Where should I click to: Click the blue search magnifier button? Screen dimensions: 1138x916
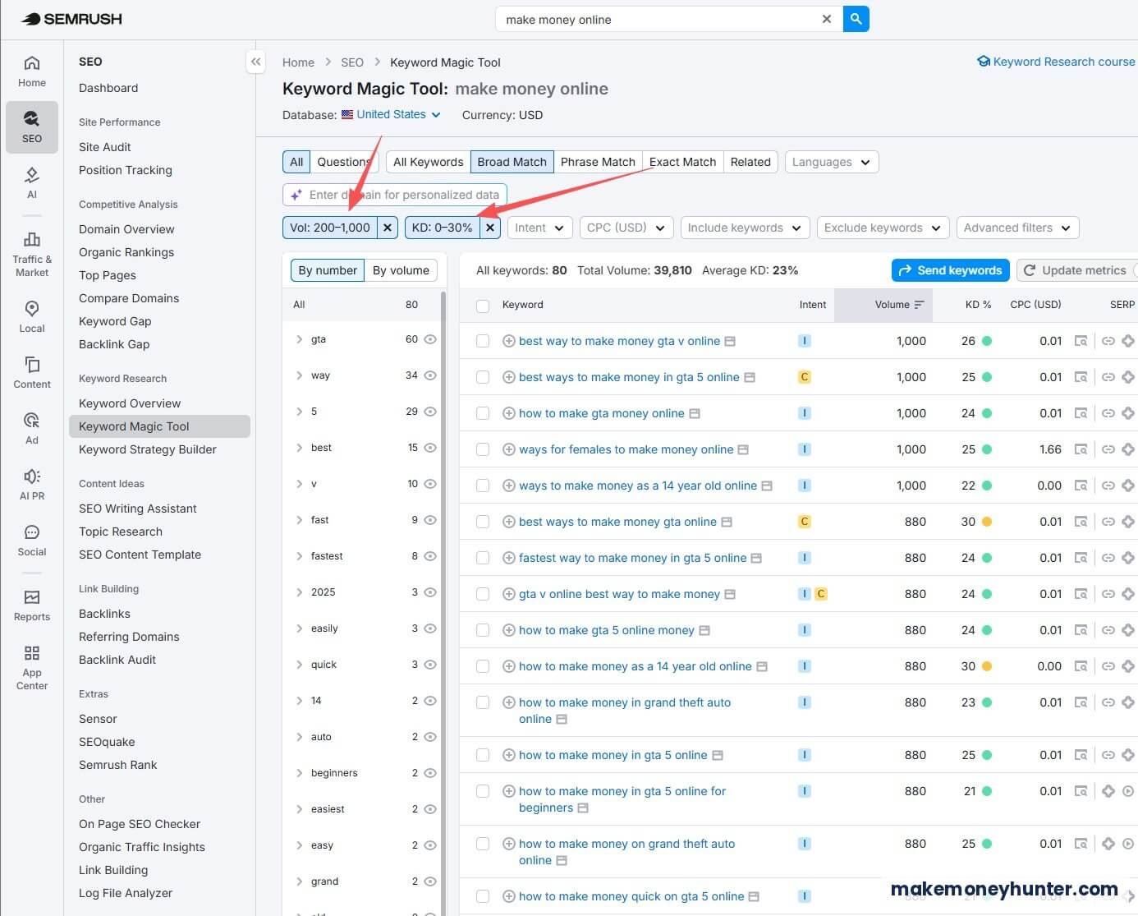click(x=856, y=19)
